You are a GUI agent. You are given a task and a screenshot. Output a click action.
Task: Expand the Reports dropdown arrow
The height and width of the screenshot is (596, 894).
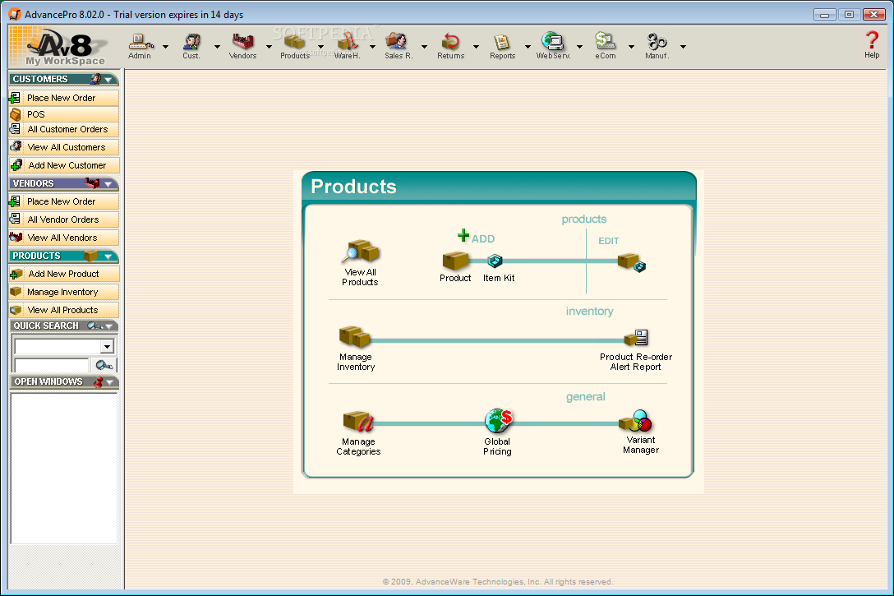[528, 47]
